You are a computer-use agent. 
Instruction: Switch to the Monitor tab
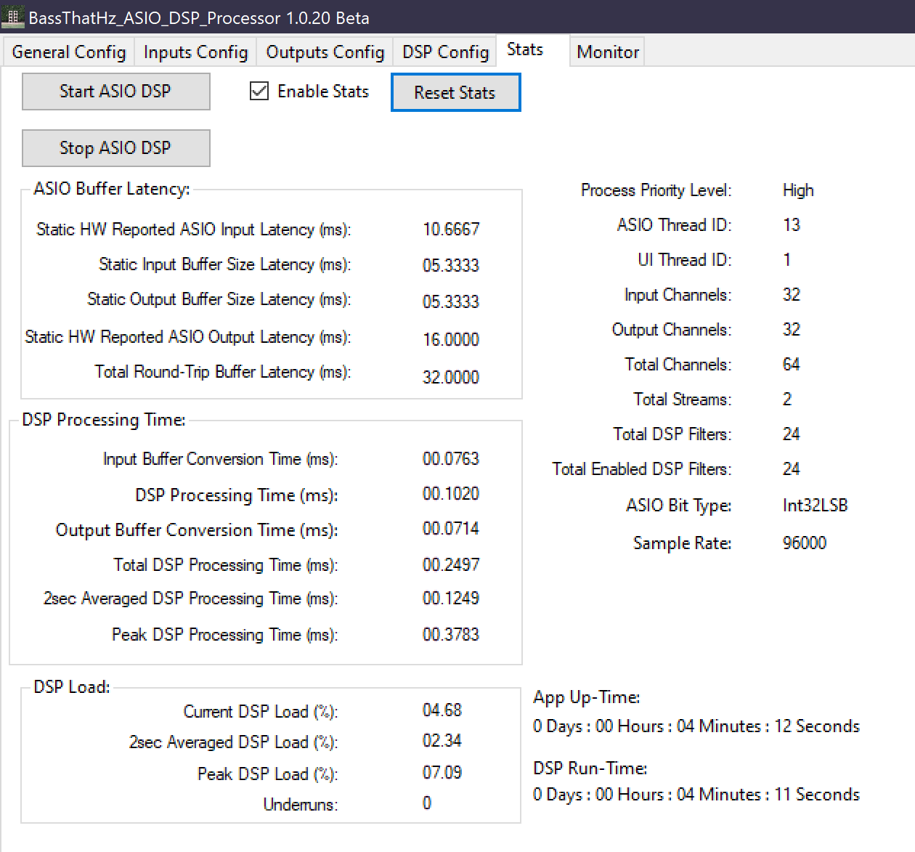(608, 52)
